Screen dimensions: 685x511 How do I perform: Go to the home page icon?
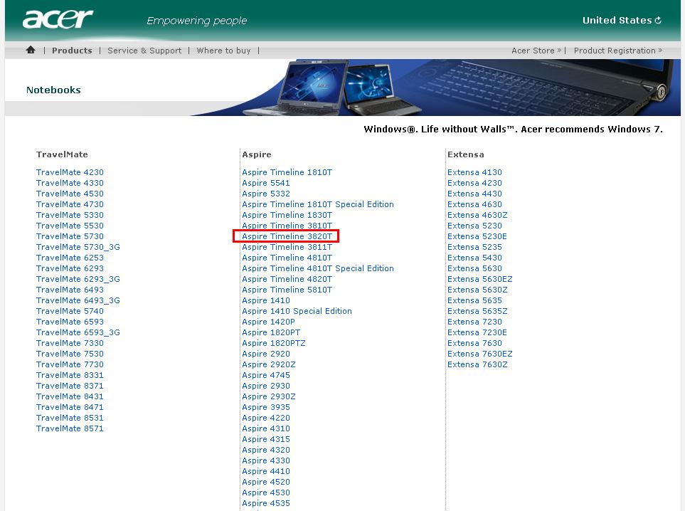pos(31,50)
